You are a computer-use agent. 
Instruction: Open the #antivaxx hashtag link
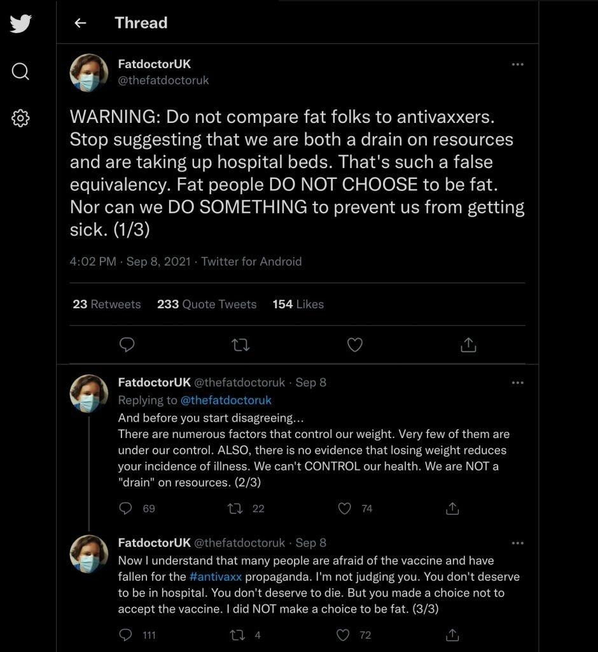216,577
